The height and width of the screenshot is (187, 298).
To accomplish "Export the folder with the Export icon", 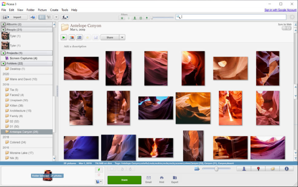I will [x=175, y=178].
